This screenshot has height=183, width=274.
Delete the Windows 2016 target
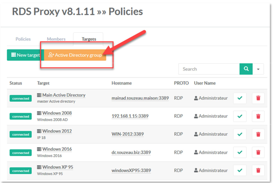258,152
